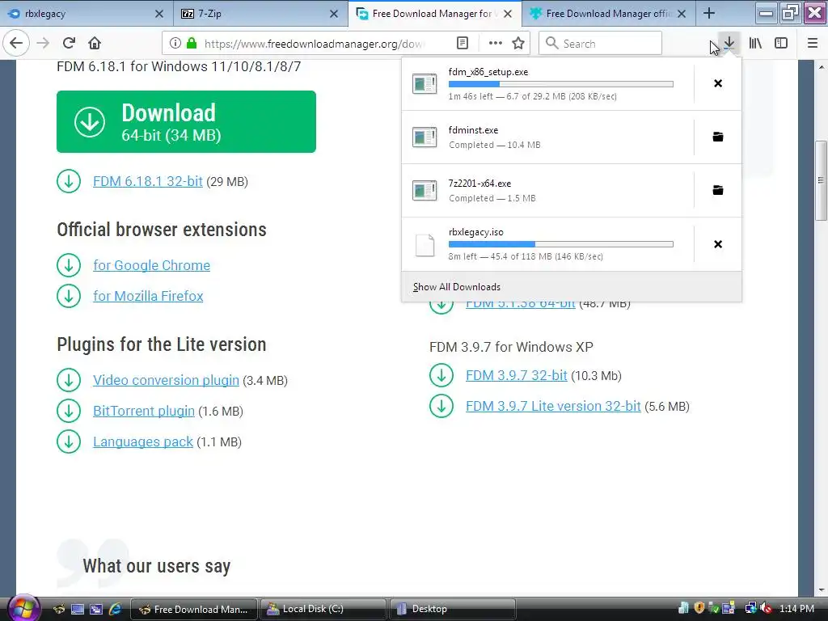
Task: Click the security shield tray icon
Action: (699, 608)
